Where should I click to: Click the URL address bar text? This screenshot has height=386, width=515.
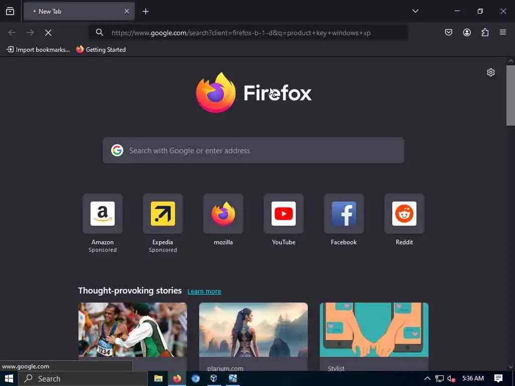pos(241,33)
